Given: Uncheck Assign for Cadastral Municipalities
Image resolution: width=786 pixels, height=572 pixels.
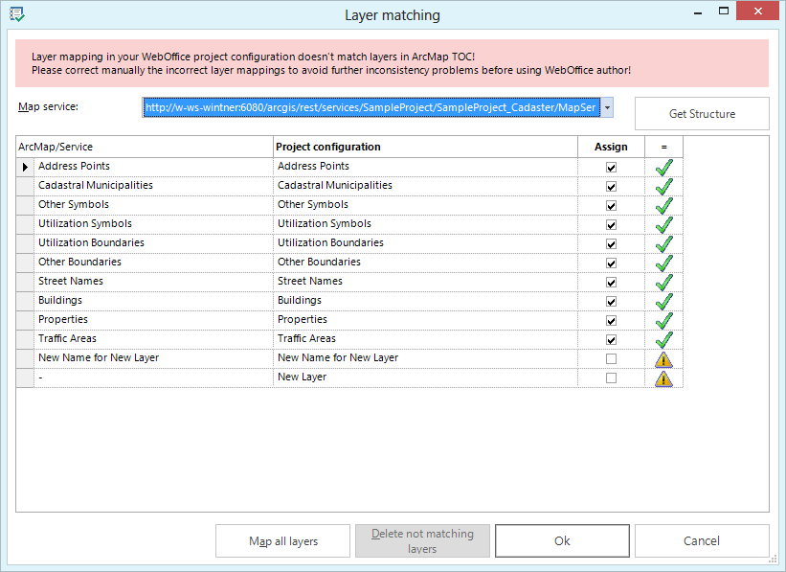Looking at the screenshot, I should pos(611,186).
